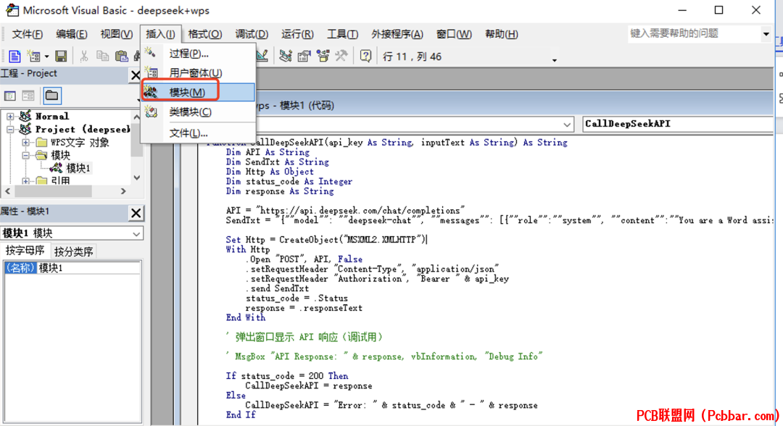This screenshot has width=783, height=426.
Task: Click the 模块1 name value field
Action: [88, 268]
